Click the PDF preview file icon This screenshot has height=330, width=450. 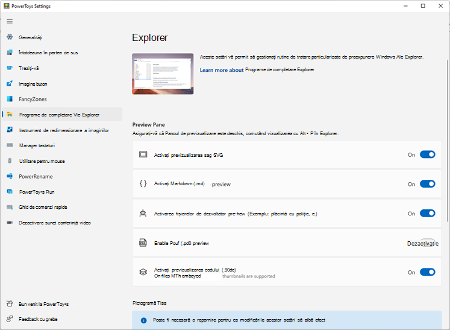[x=143, y=243]
